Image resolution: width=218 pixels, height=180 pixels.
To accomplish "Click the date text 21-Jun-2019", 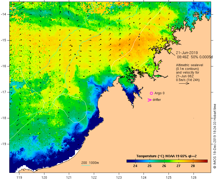I will coord(187,53).
